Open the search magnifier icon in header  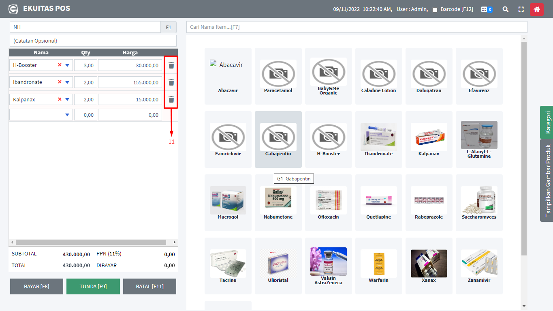[x=505, y=9]
